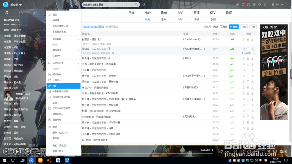The width and height of the screenshot is (292, 164).
Task: Click the 梁咏琪 - 花火 album thumbnail
Action: [8, 96]
